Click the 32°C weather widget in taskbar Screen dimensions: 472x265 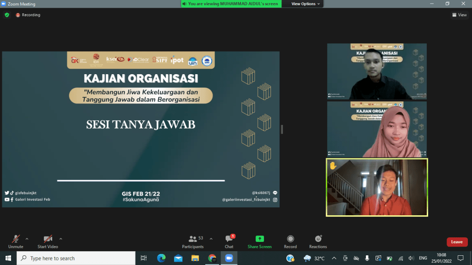[315, 258]
